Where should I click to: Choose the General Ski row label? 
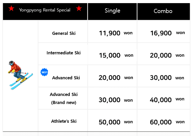click(x=64, y=33)
